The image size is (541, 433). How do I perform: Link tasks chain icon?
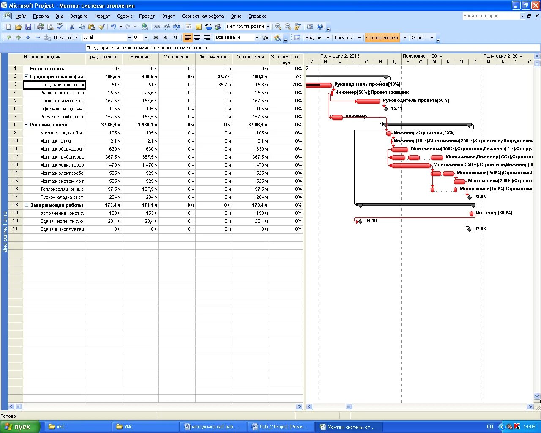point(157,27)
